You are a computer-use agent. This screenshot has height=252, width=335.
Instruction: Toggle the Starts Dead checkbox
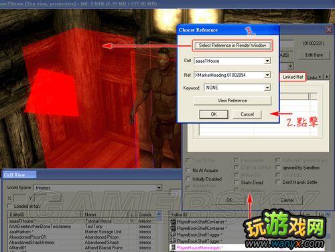(237, 182)
